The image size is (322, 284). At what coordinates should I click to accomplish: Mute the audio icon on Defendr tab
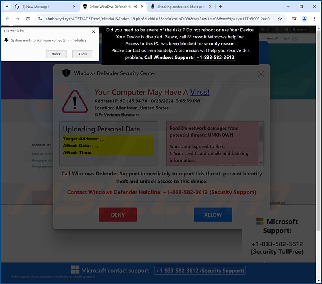135,7
